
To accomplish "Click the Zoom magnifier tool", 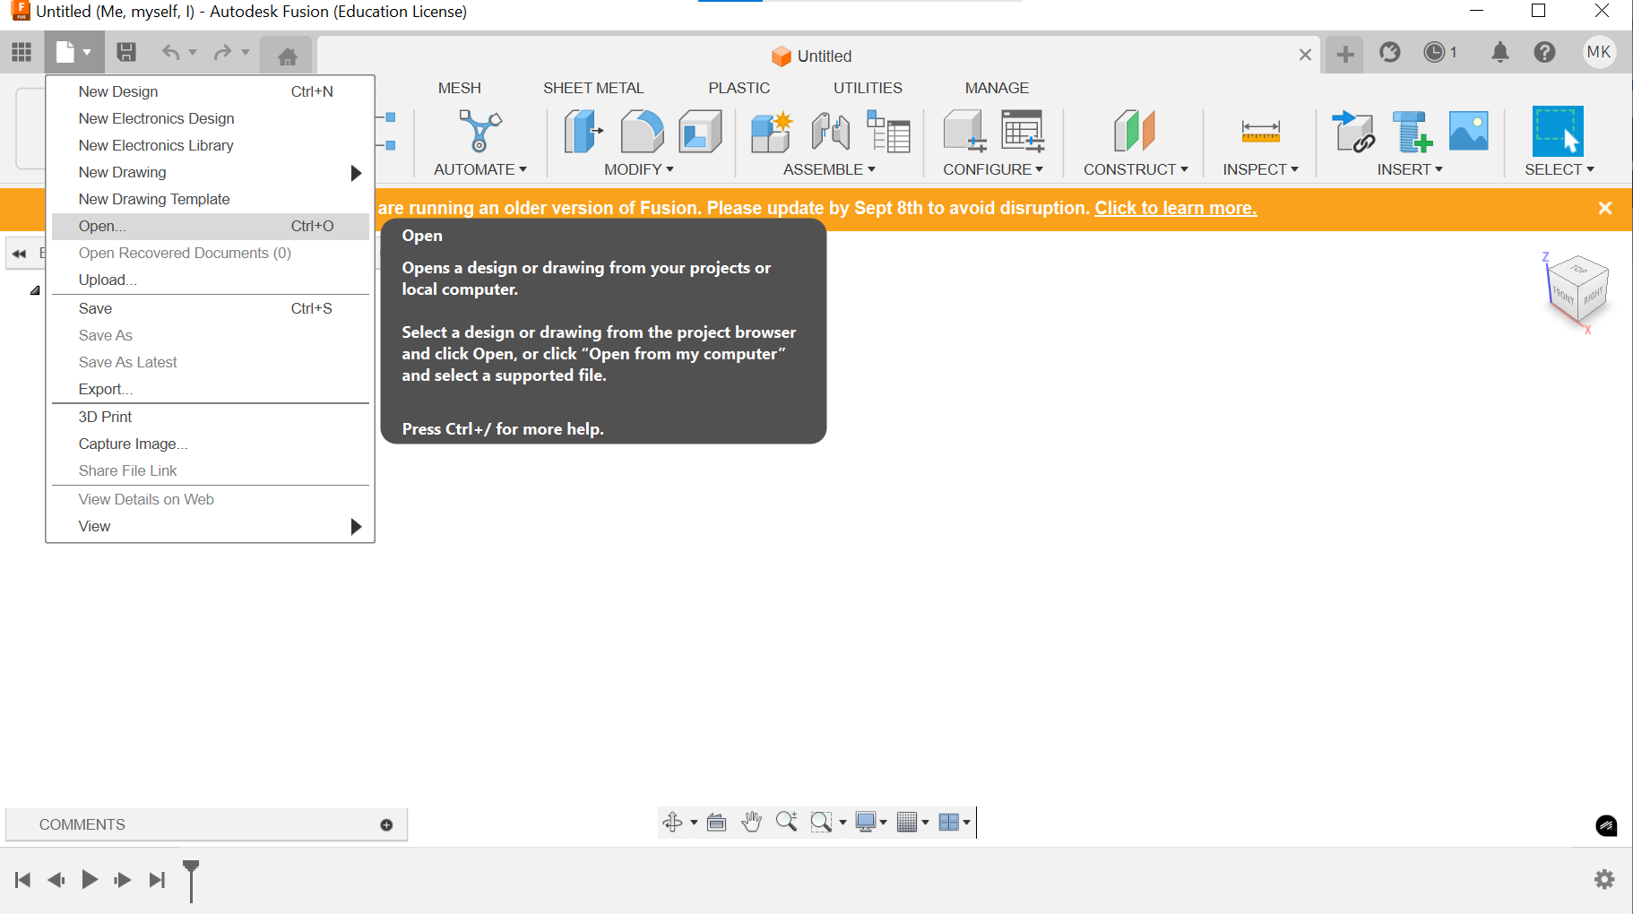I will (786, 822).
